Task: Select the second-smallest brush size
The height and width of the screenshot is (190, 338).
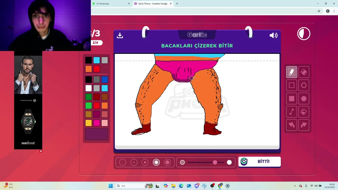Action: 134,163
